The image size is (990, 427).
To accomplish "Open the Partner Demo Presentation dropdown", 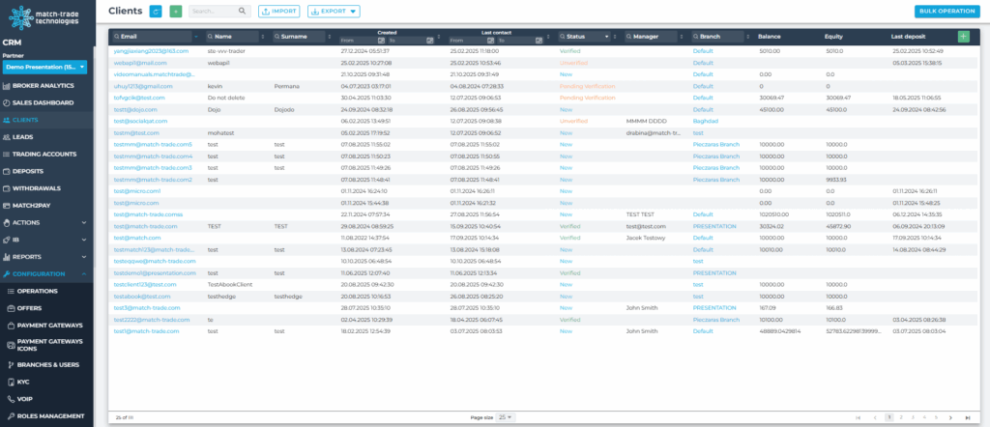I will click(x=44, y=68).
